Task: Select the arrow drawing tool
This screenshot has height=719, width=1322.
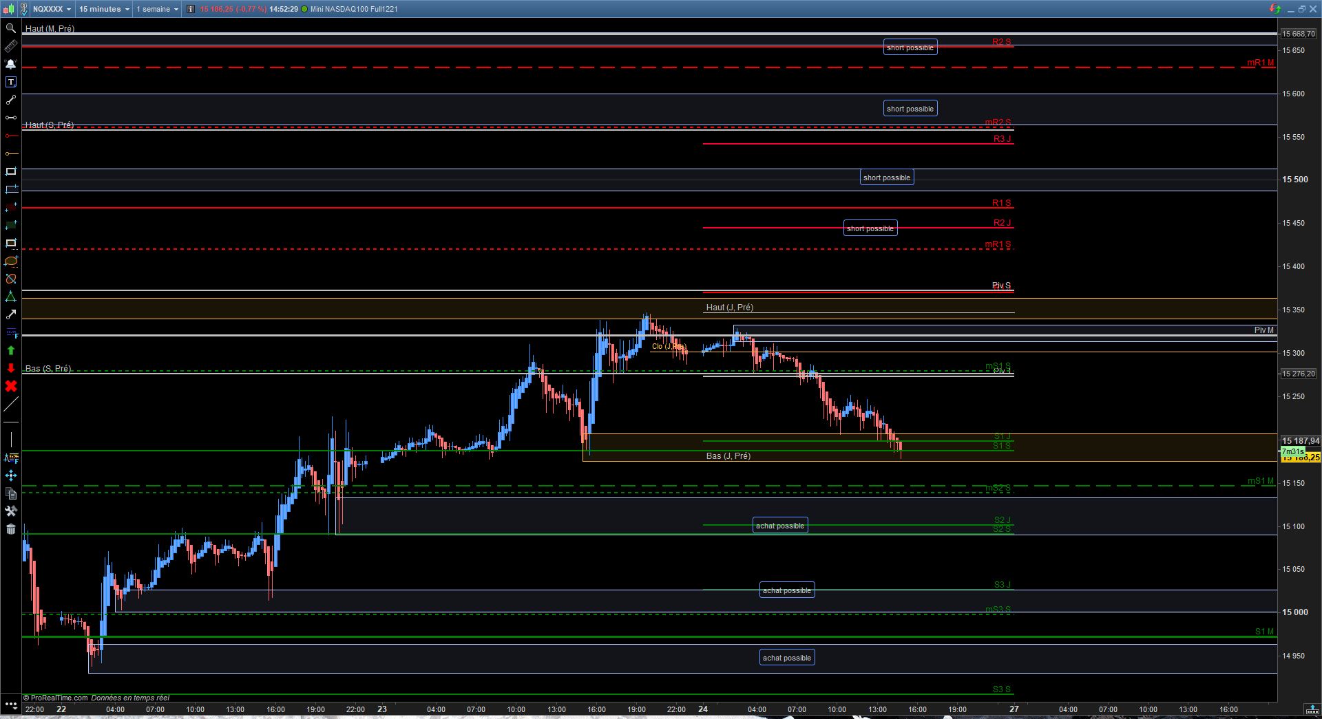Action: pos(11,314)
